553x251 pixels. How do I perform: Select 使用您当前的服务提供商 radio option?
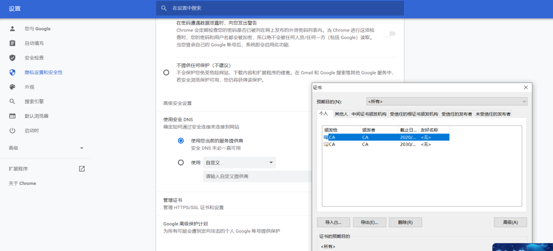coord(181,141)
